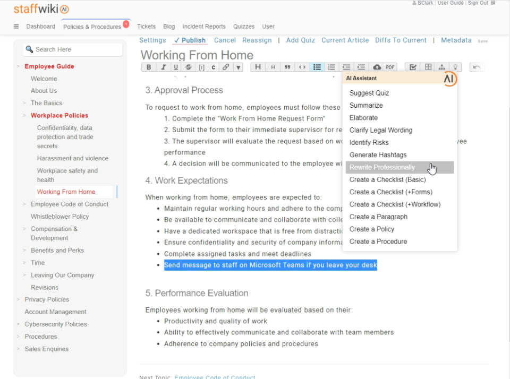The height and width of the screenshot is (379, 510).
Task: Toggle underline formatting in toolbar
Action: (175, 67)
